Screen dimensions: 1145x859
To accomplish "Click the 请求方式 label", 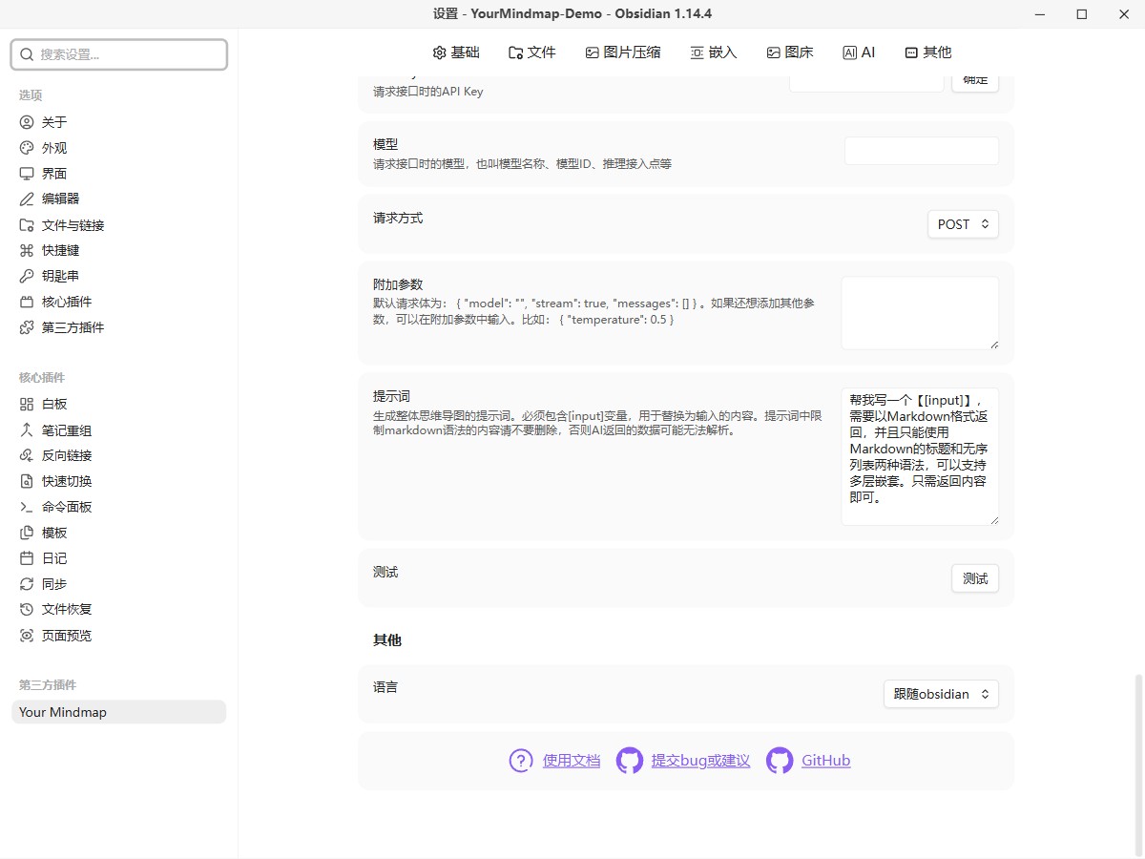I will (398, 218).
